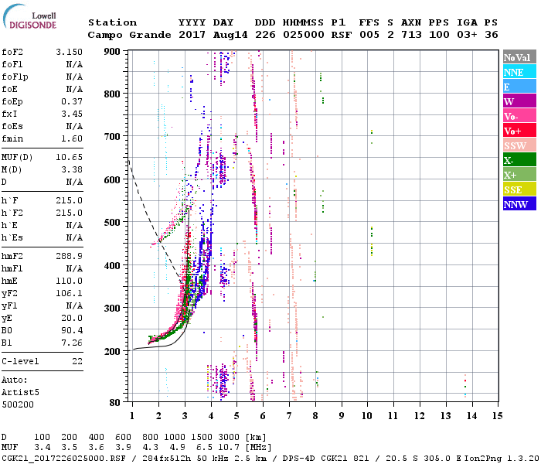
Task: Click the h`F value 215.0
Action: (69, 200)
